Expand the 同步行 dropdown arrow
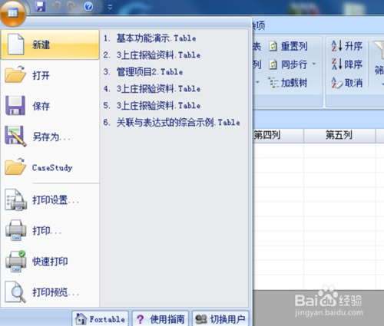 (314, 64)
